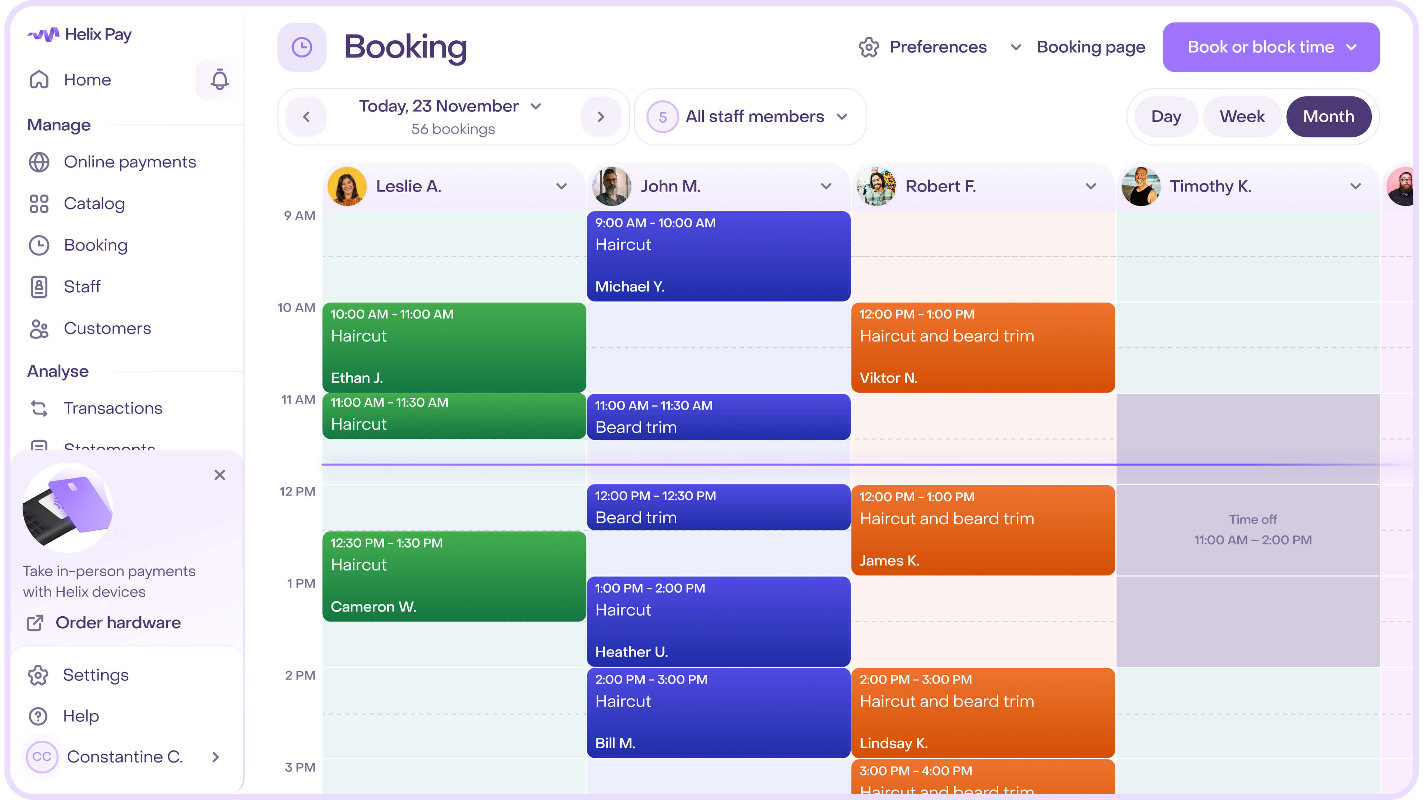Select the Month view toggle
Image resolution: width=1423 pixels, height=800 pixels.
tap(1328, 117)
